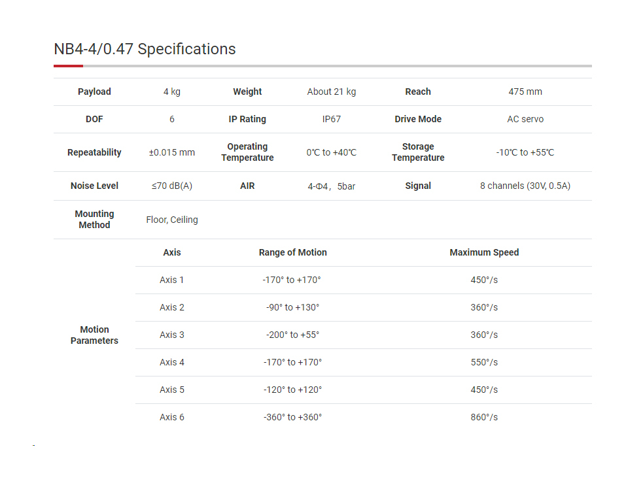The width and height of the screenshot is (643, 502).
Task: Click the 4 kg payload value
Action: pyautogui.click(x=172, y=92)
